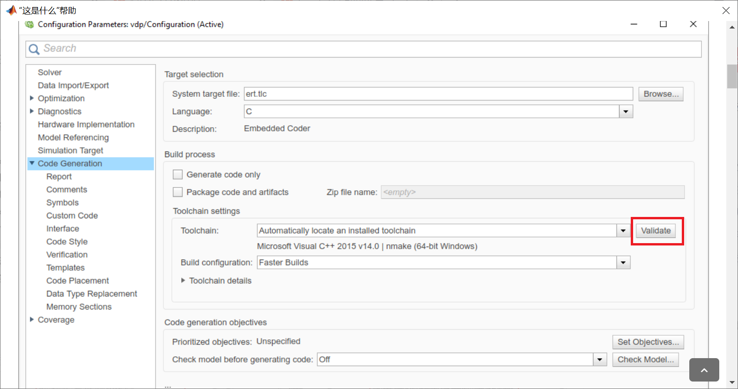
Task: Click the scroll-to-top arrow button
Action: [x=704, y=370]
